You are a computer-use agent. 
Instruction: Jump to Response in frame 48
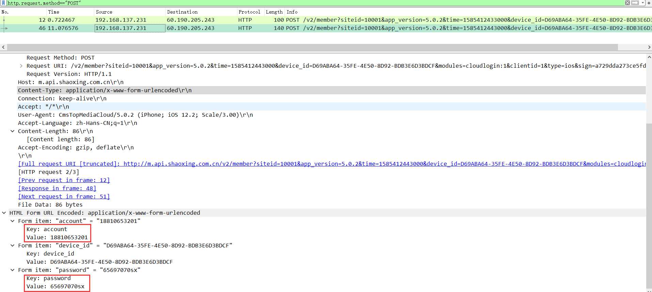pyautogui.click(x=57, y=188)
